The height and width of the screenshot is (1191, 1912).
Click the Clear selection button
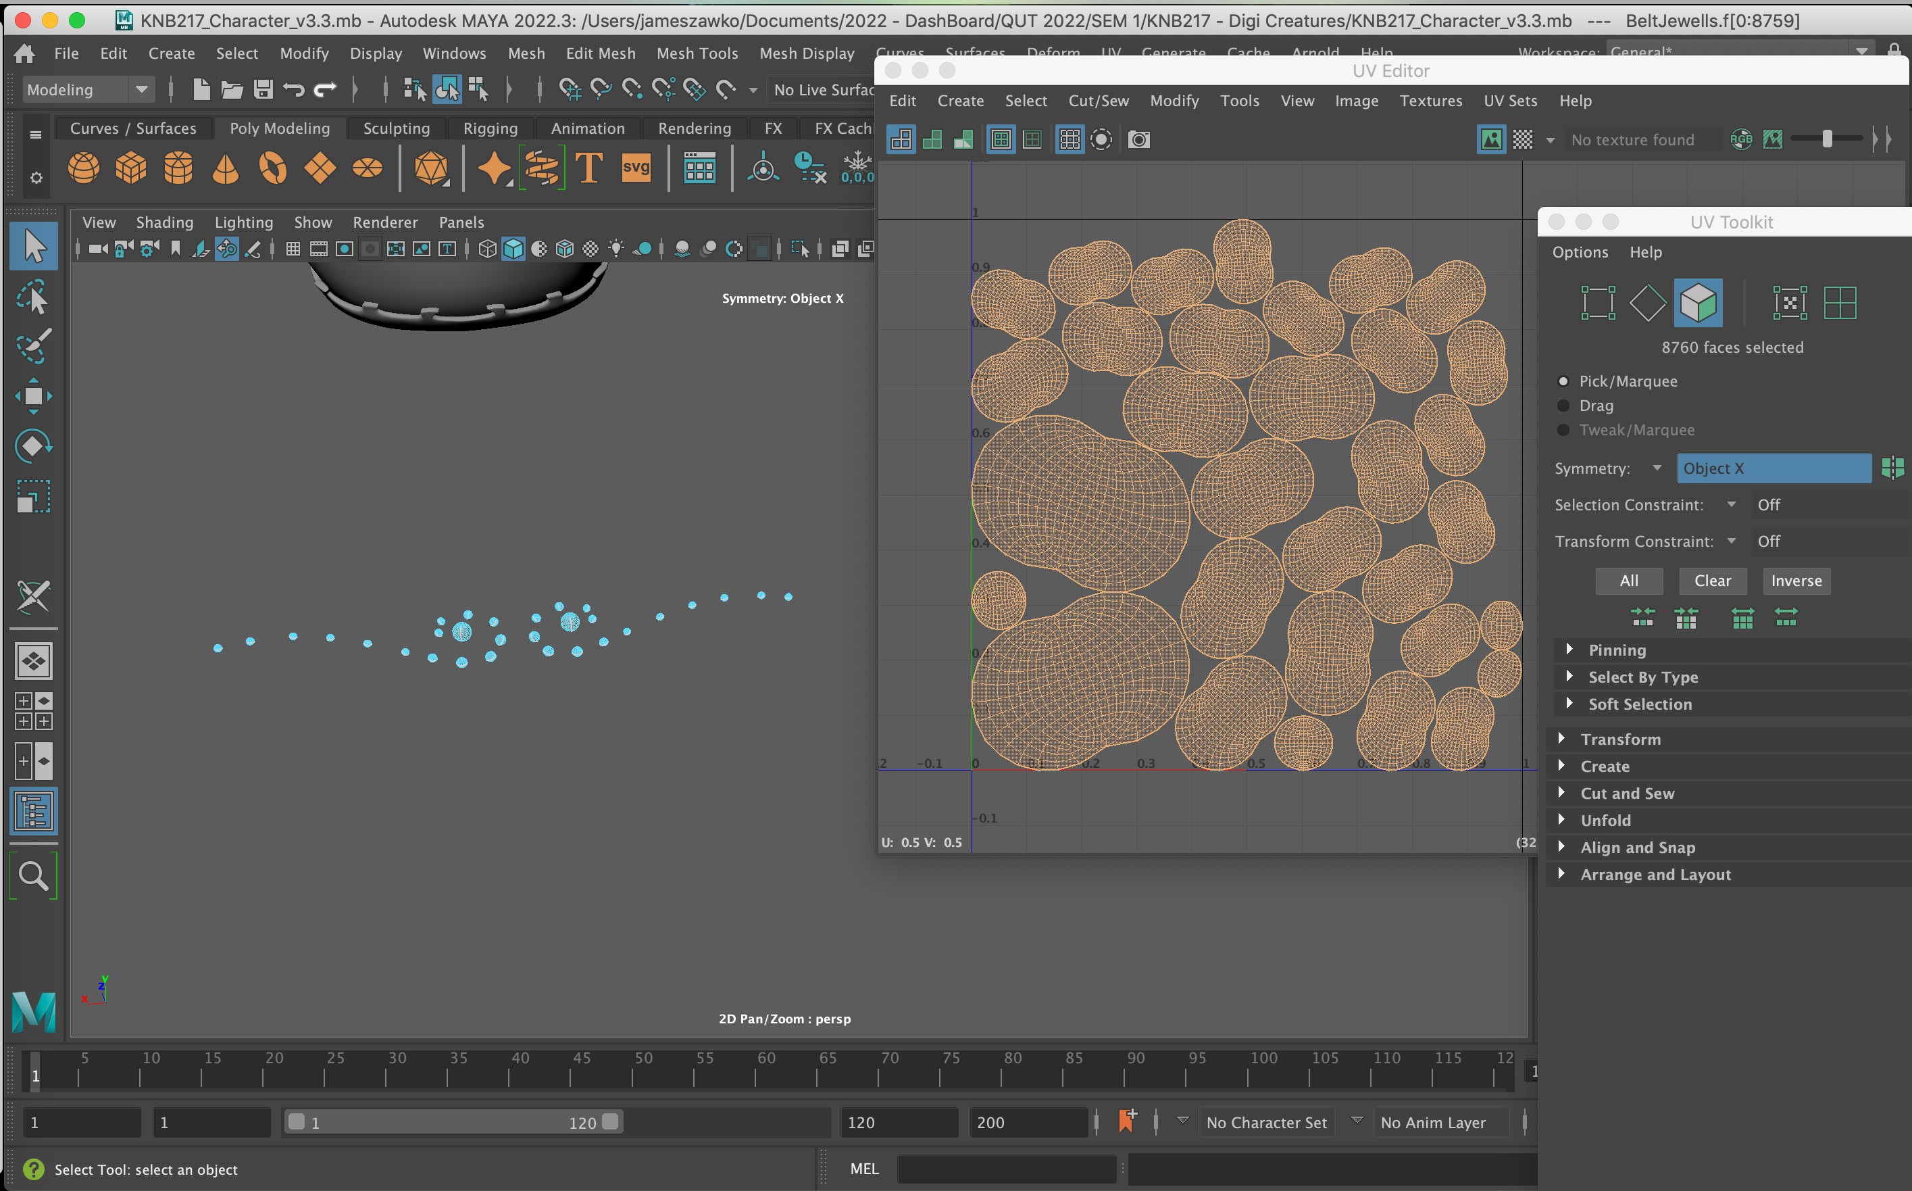coord(1712,581)
